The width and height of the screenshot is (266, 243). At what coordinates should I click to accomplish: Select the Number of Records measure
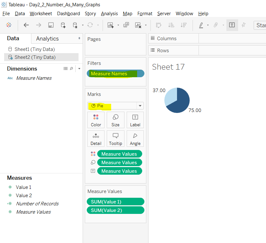click(x=37, y=203)
